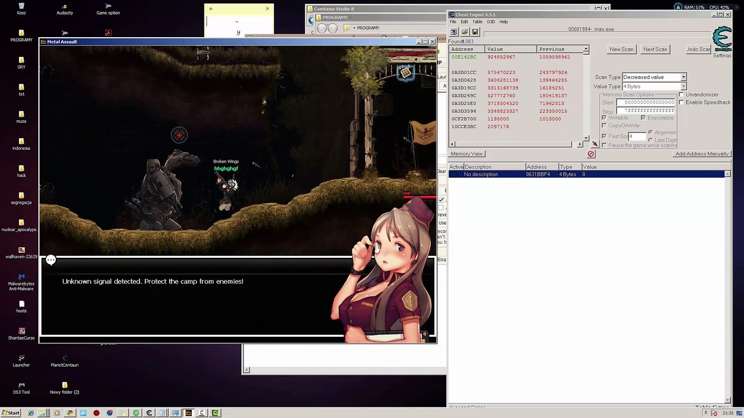Open the D3D menu in Cheat Engine
This screenshot has height=418, width=744.
coord(491,22)
